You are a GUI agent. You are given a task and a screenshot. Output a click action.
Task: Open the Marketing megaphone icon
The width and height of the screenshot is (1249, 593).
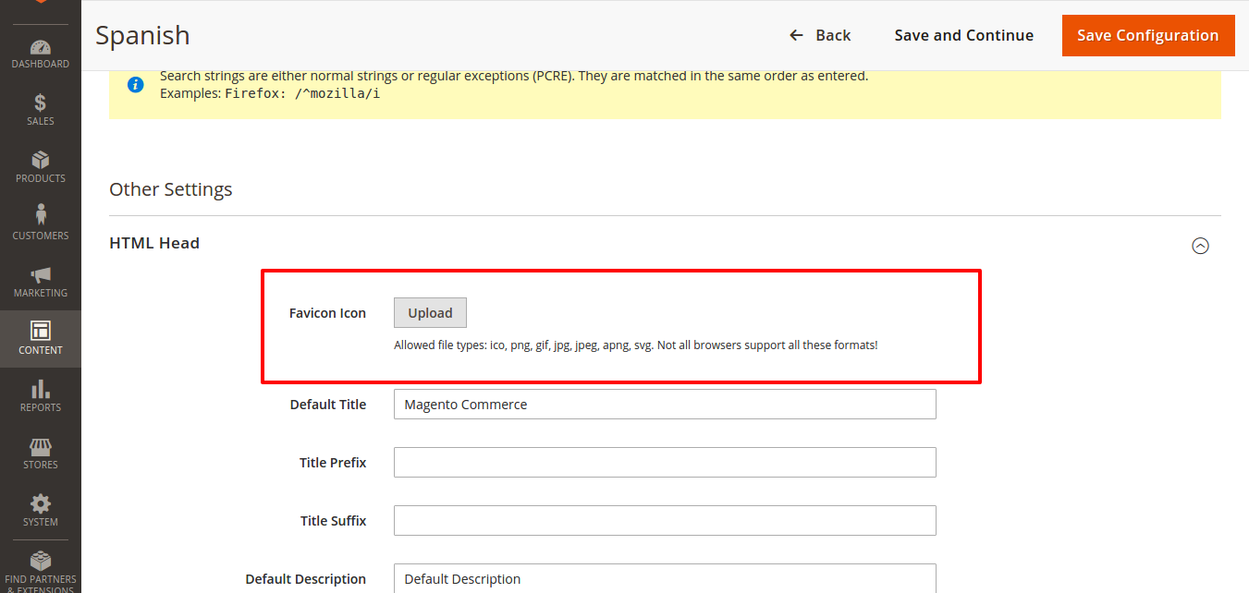pos(40,275)
